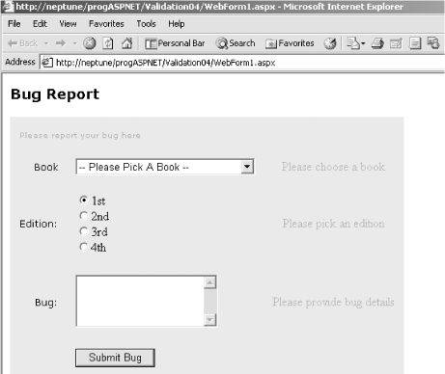Choose the 4th edition radio button
Image resolution: width=445 pixels, height=374 pixels.
coord(84,247)
